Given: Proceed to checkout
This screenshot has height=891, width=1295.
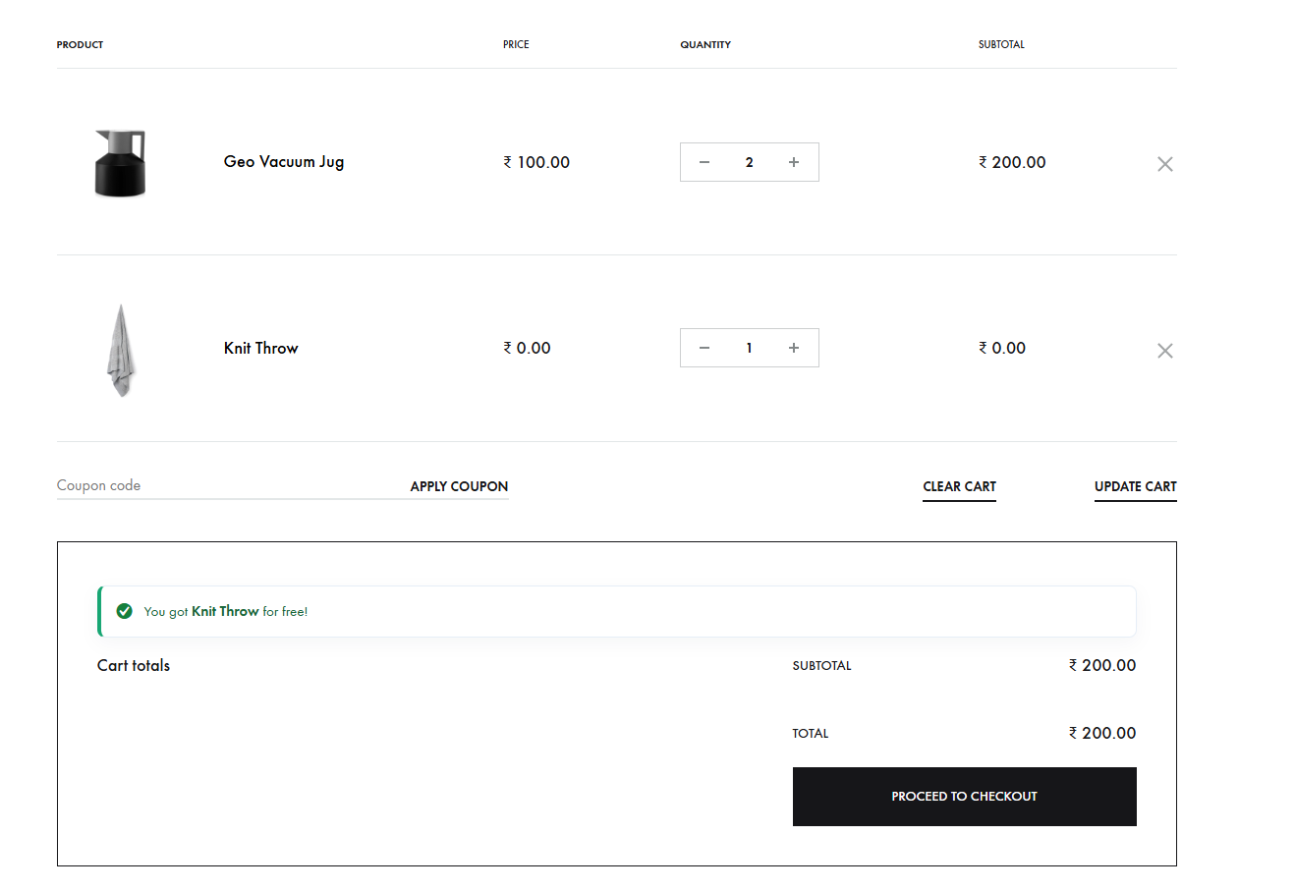Looking at the screenshot, I should point(964,796).
